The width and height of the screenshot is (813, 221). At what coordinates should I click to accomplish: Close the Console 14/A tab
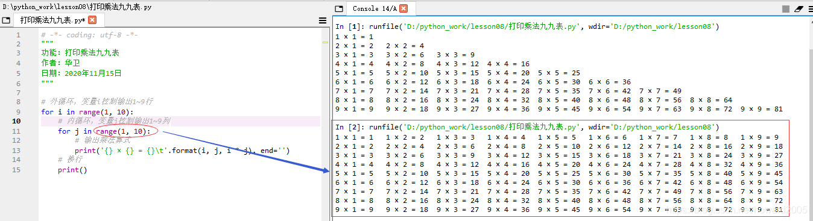[403, 8]
